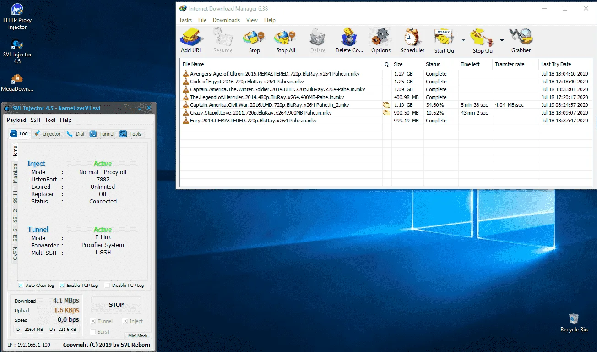This screenshot has width=597, height=352.
Task: Tick the Burst checkbox
Action: coord(93,332)
